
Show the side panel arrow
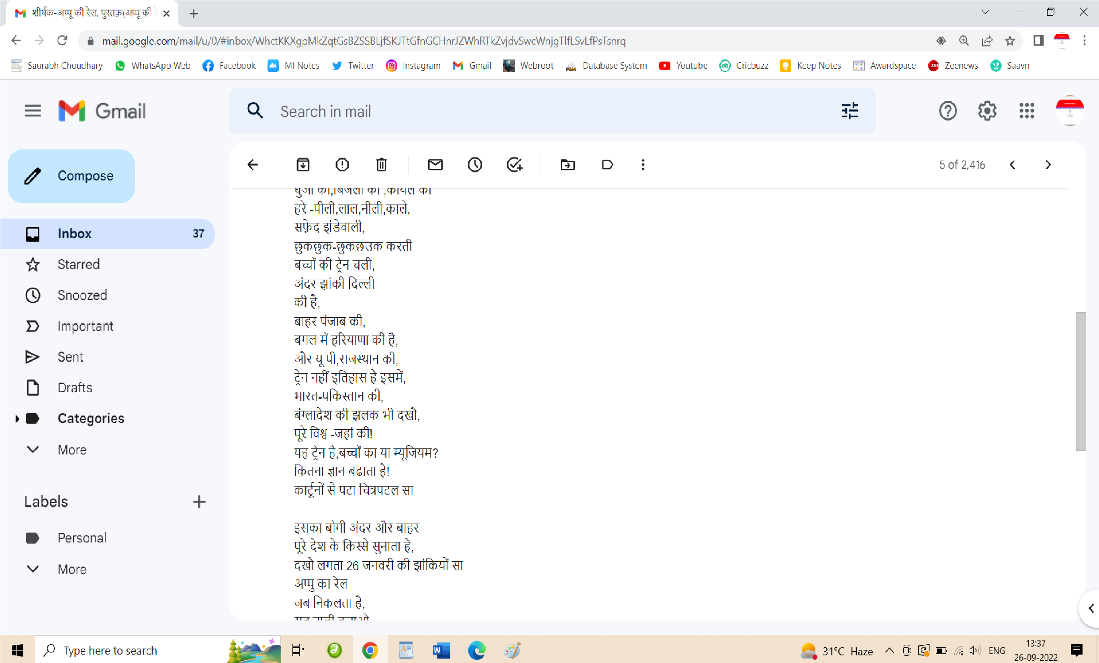click(x=1091, y=608)
